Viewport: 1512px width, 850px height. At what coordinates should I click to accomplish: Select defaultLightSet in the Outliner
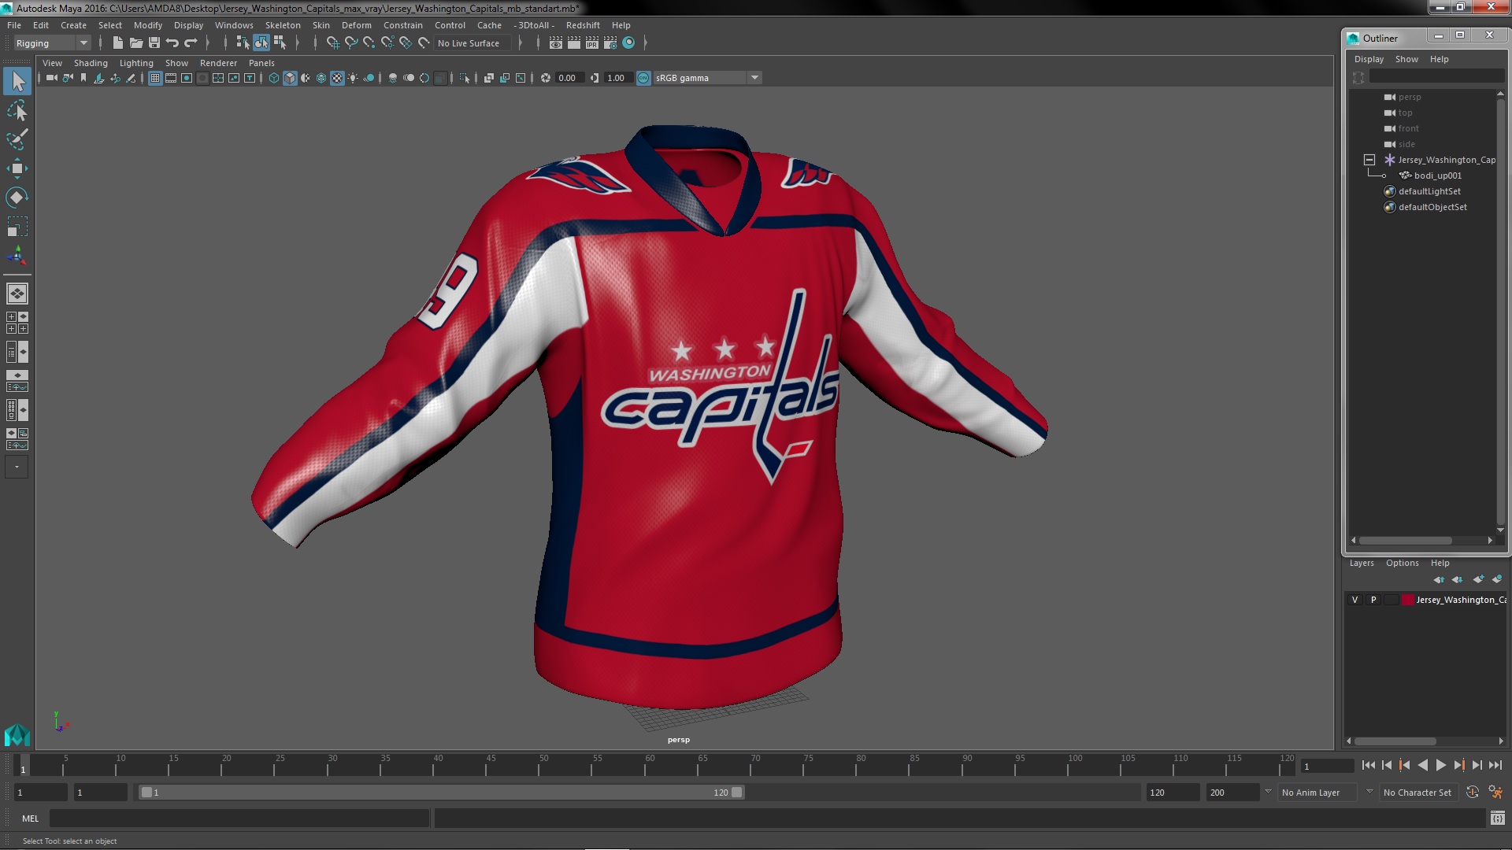pos(1429,191)
